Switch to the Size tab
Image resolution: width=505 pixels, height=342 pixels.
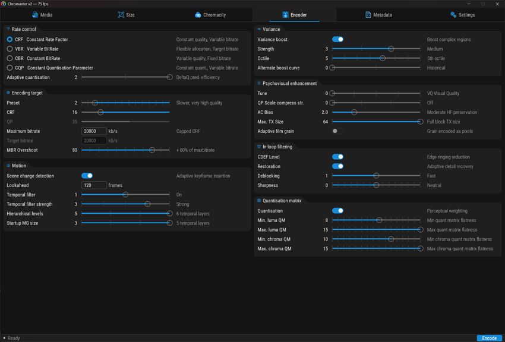tap(126, 15)
